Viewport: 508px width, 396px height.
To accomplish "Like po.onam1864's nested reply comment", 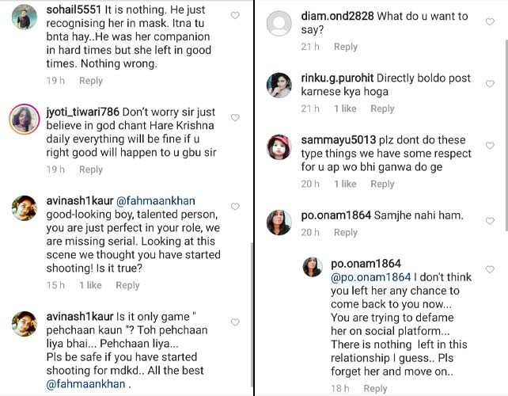I will point(490,269).
